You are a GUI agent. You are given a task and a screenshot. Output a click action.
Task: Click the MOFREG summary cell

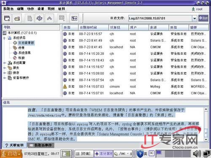pyautogui.click(x=198, y=86)
